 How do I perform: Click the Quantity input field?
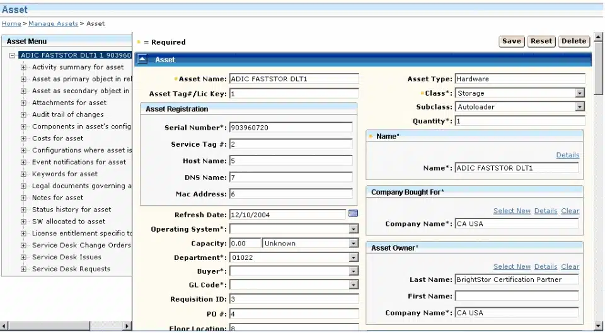[x=520, y=121]
